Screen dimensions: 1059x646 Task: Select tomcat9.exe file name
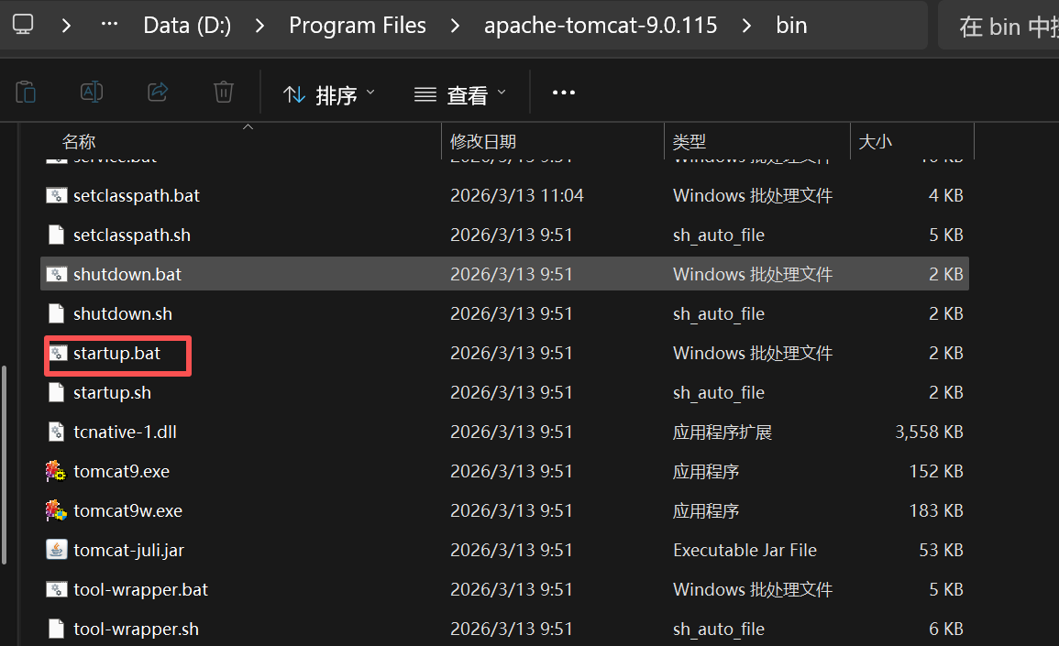pyautogui.click(x=122, y=471)
